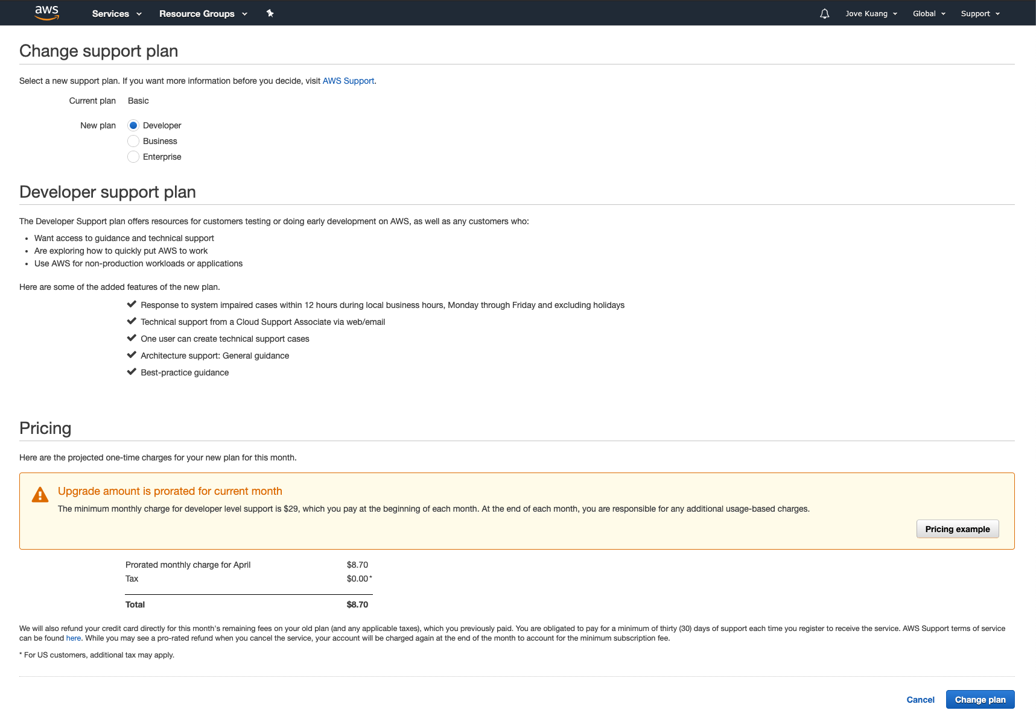Click the AWS logo in header
Screen dimensions: 1036x719
point(46,13)
